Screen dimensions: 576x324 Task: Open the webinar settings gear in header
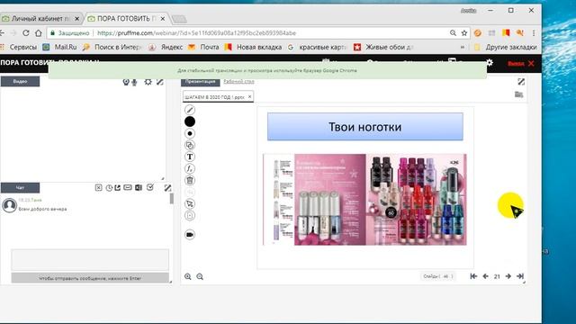490,63
